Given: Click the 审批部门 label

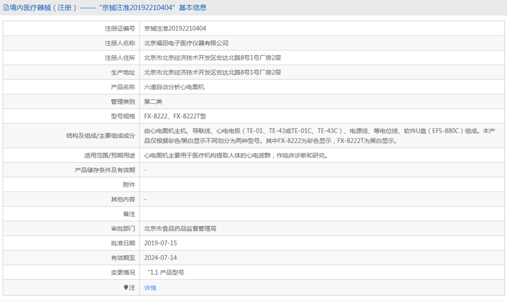Looking at the screenshot, I should [123, 229].
